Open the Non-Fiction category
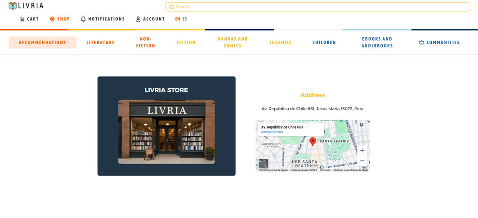Image resolution: width=478 pixels, height=218 pixels. [146, 42]
